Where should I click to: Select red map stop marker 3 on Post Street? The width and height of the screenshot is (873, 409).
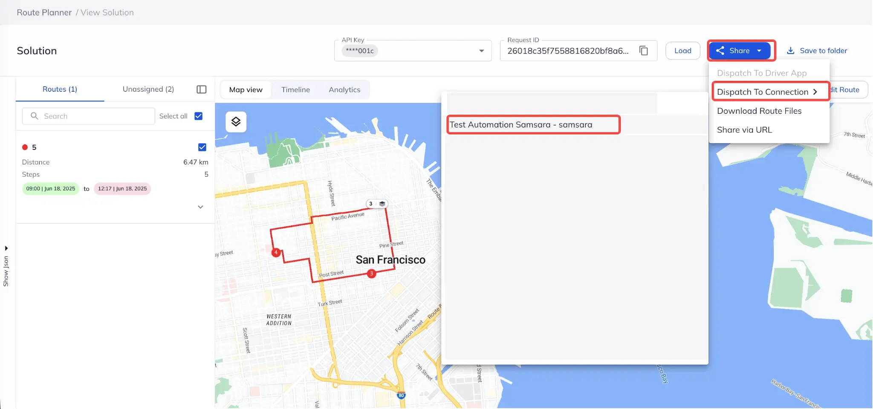(372, 274)
